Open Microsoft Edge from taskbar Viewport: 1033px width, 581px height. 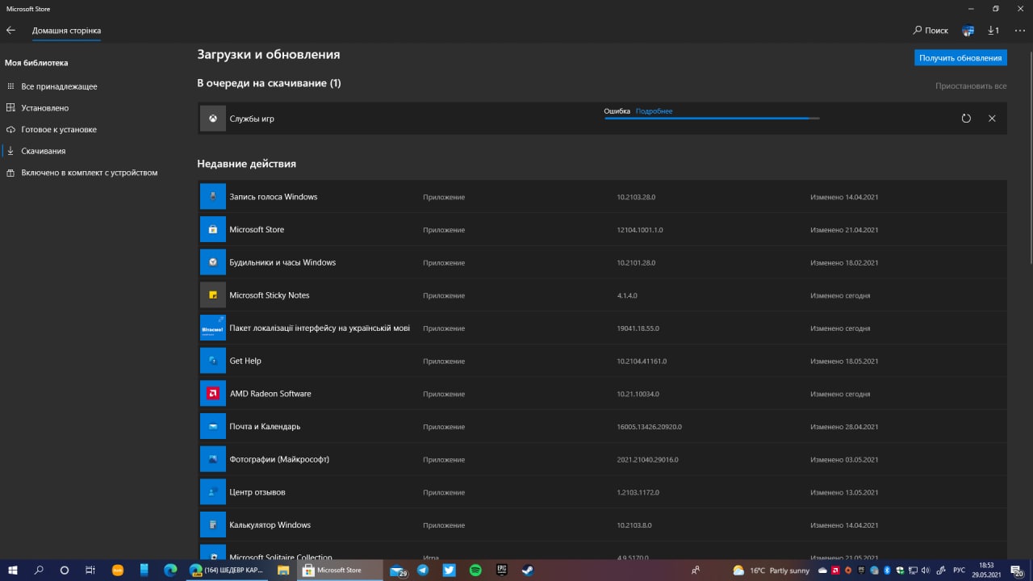point(170,570)
